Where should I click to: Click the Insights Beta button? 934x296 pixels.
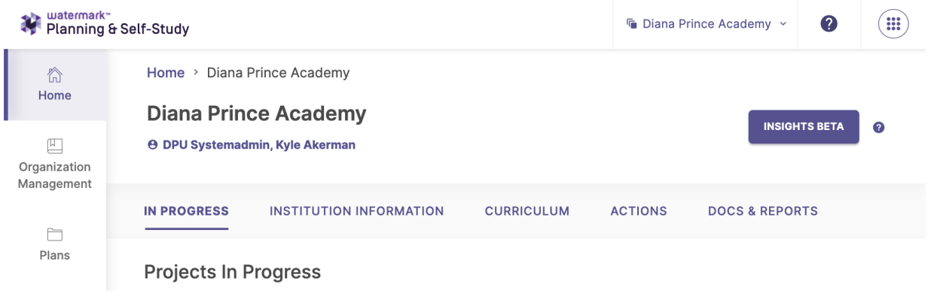coord(803,127)
